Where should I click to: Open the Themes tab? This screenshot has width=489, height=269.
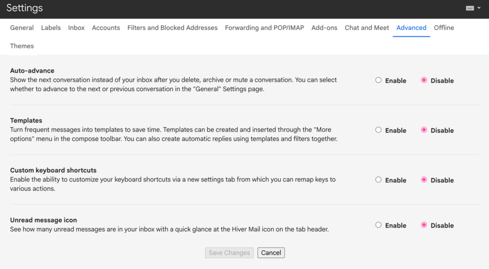[22, 46]
